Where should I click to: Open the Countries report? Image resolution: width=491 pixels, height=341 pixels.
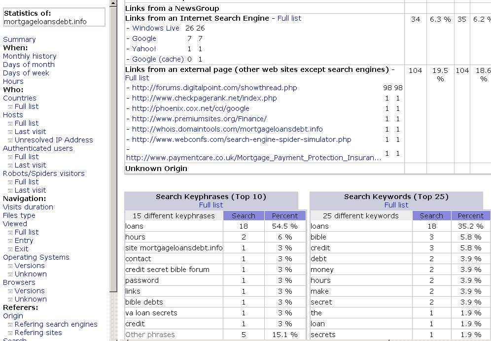20,98
